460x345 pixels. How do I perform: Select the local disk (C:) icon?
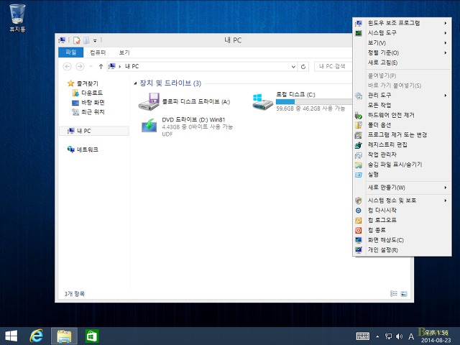[x=262, y=101]
